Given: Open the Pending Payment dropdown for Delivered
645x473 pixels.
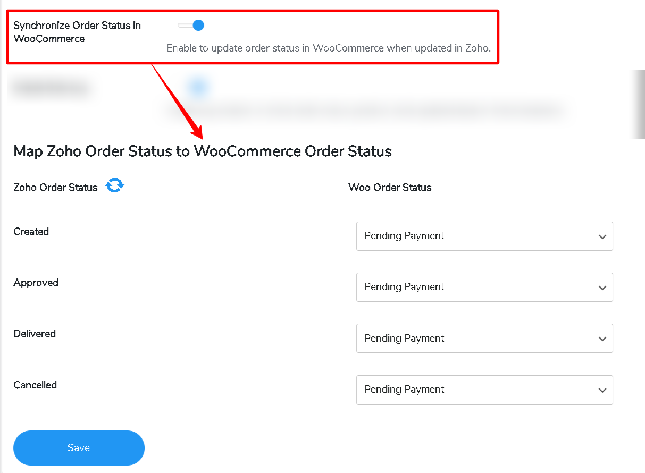Looking at the screenshot, I should tap(484, 338).
